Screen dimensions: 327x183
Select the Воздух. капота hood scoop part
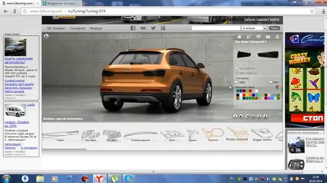[x=262, y=134]
